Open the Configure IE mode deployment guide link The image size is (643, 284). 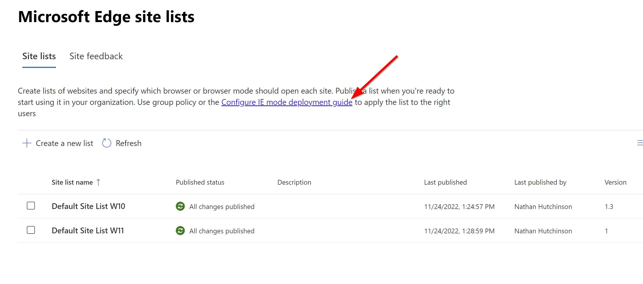pyautogui.click(x=287, y=102)
